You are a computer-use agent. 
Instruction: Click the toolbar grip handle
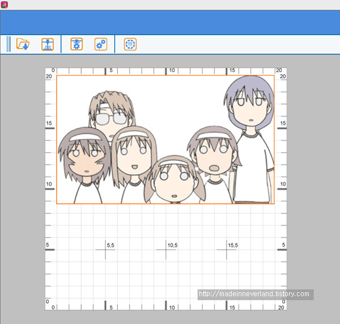(8, 44)
